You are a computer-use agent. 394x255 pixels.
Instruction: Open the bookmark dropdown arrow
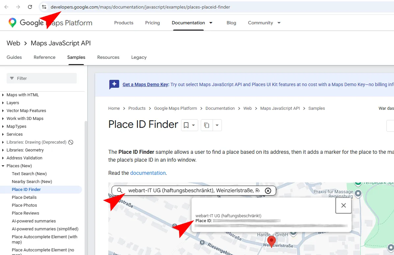tap(194, 125)
